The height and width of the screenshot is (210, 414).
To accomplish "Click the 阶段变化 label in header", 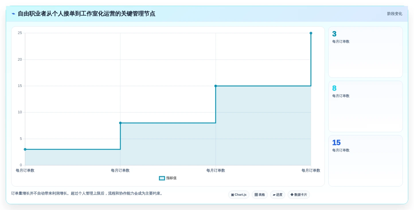I will coord(395,14).
